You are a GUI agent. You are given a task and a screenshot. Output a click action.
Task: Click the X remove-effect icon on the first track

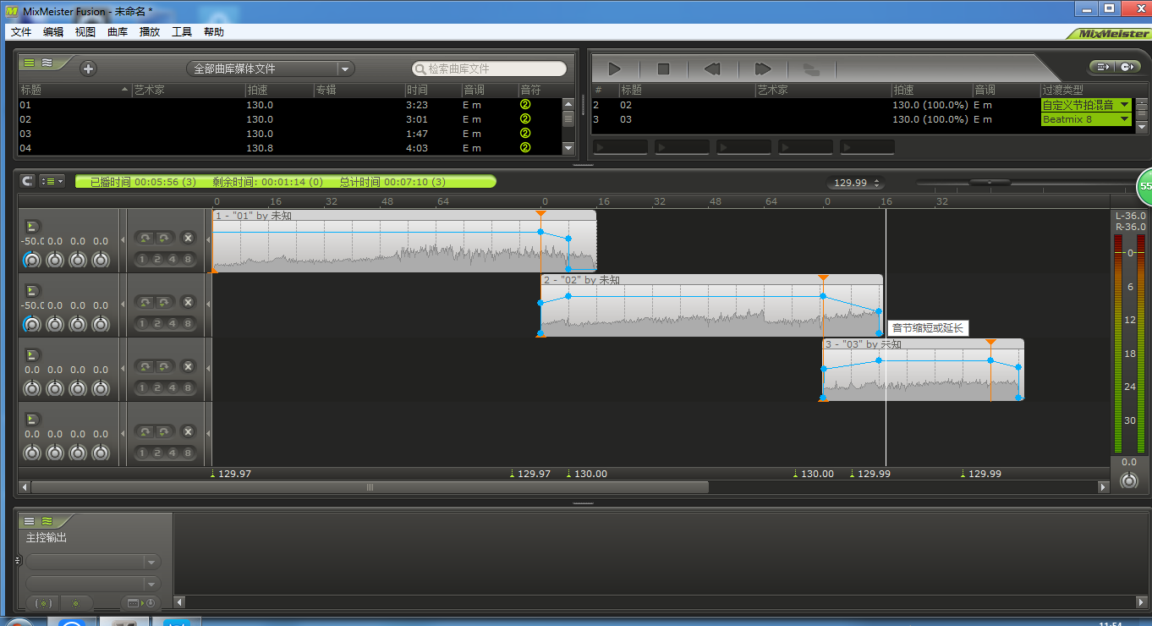coord(188,238)
